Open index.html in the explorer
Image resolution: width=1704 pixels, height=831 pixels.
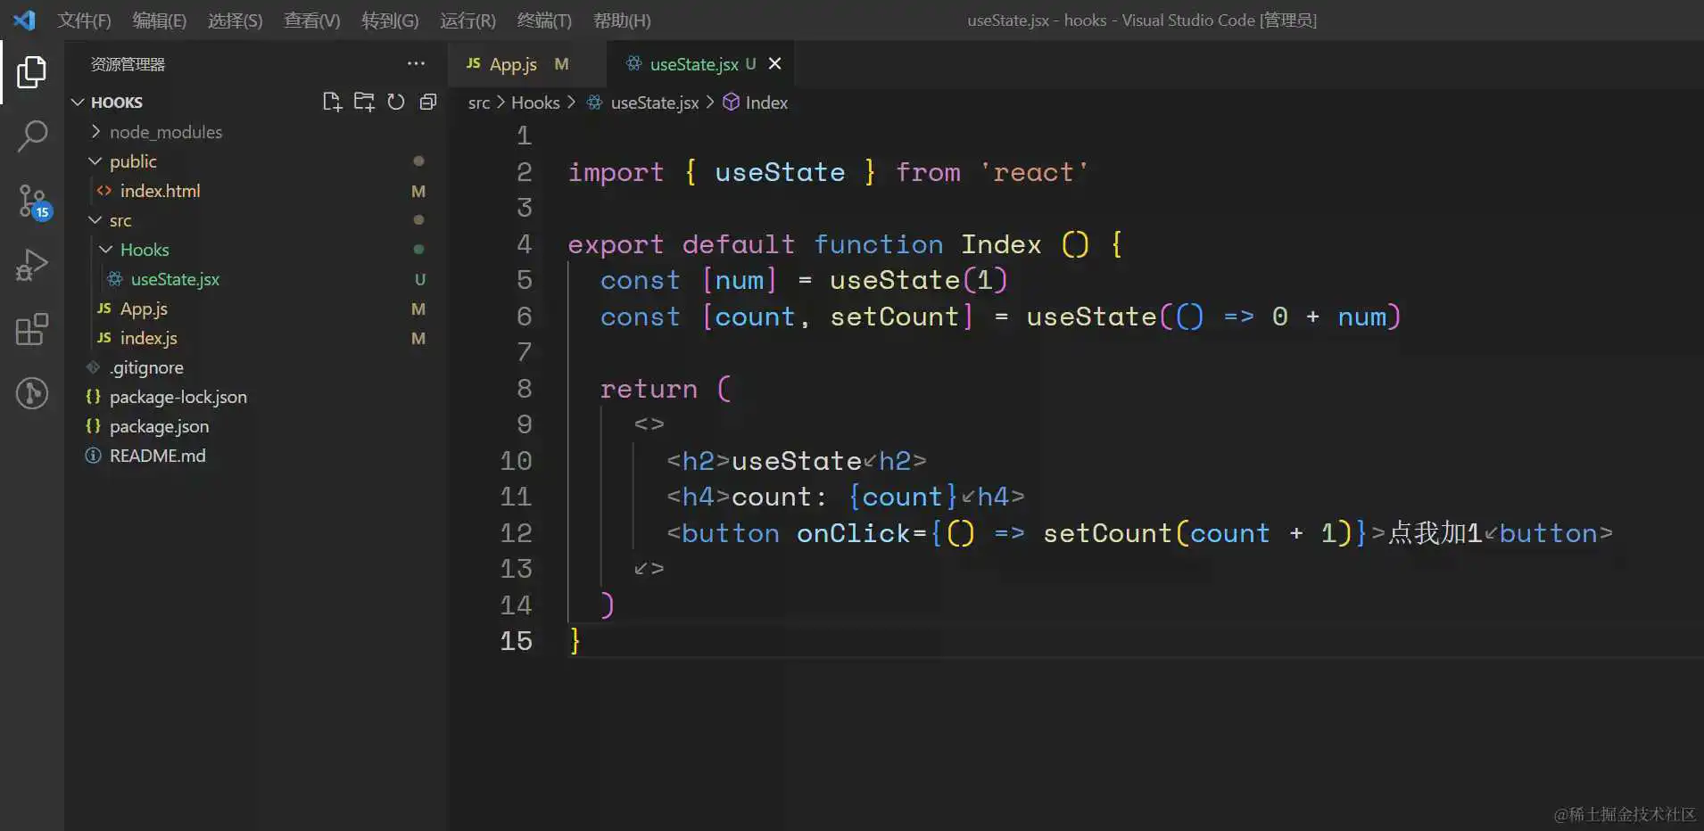(x=160, y=190)
